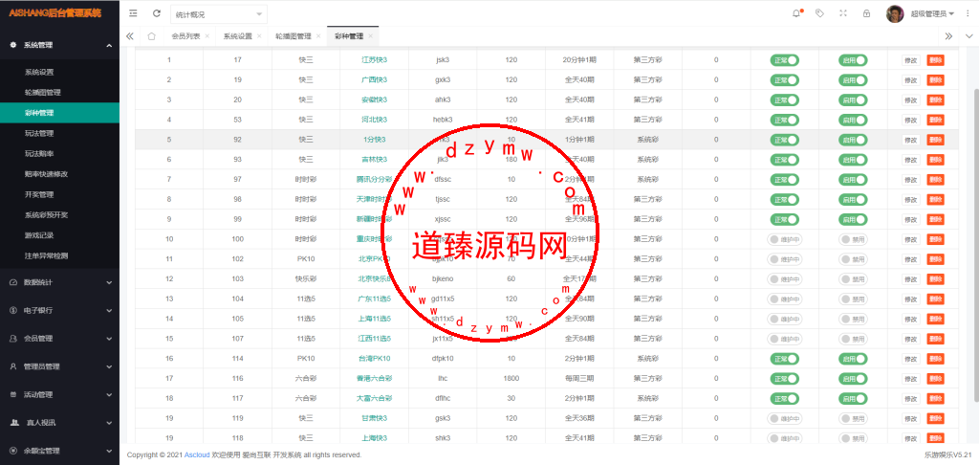
Task: Expand 会员管理 menu section
Action: 109,339
